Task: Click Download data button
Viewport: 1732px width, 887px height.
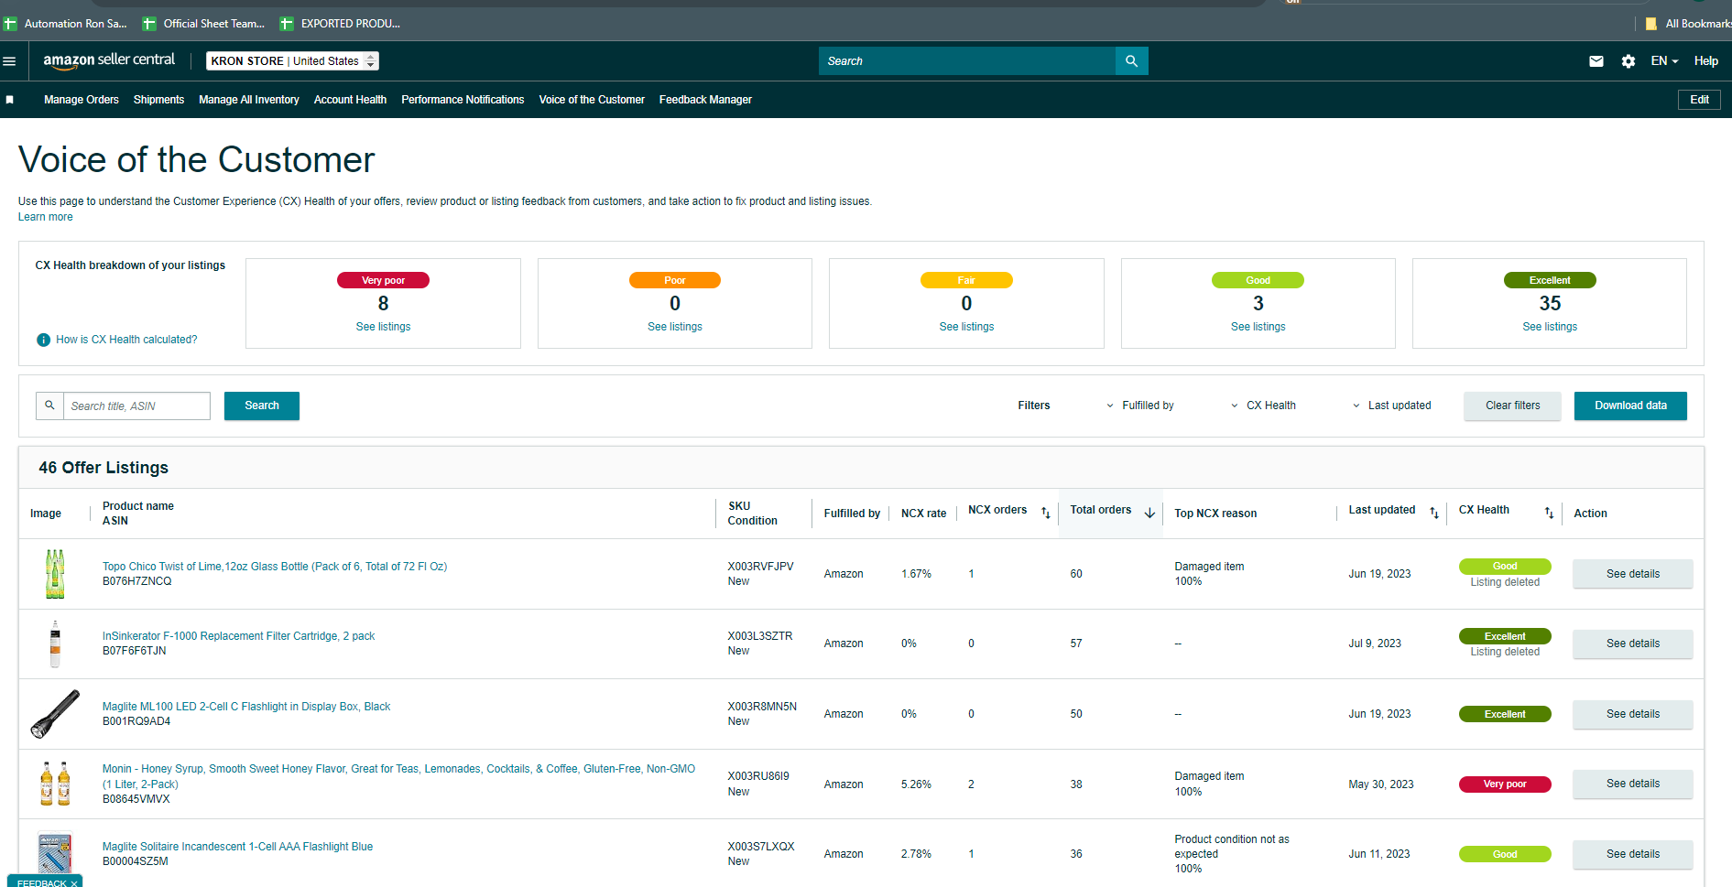Action: [x=1630, y=406]
